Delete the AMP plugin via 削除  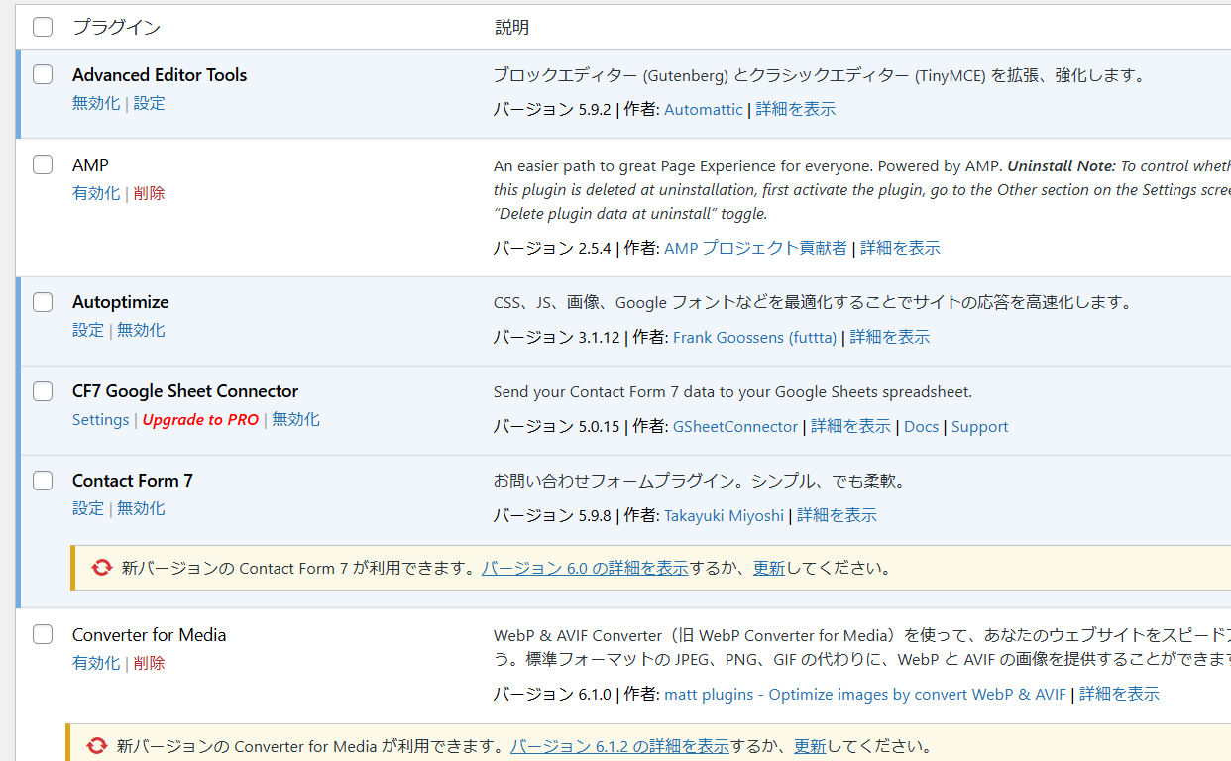149,193
